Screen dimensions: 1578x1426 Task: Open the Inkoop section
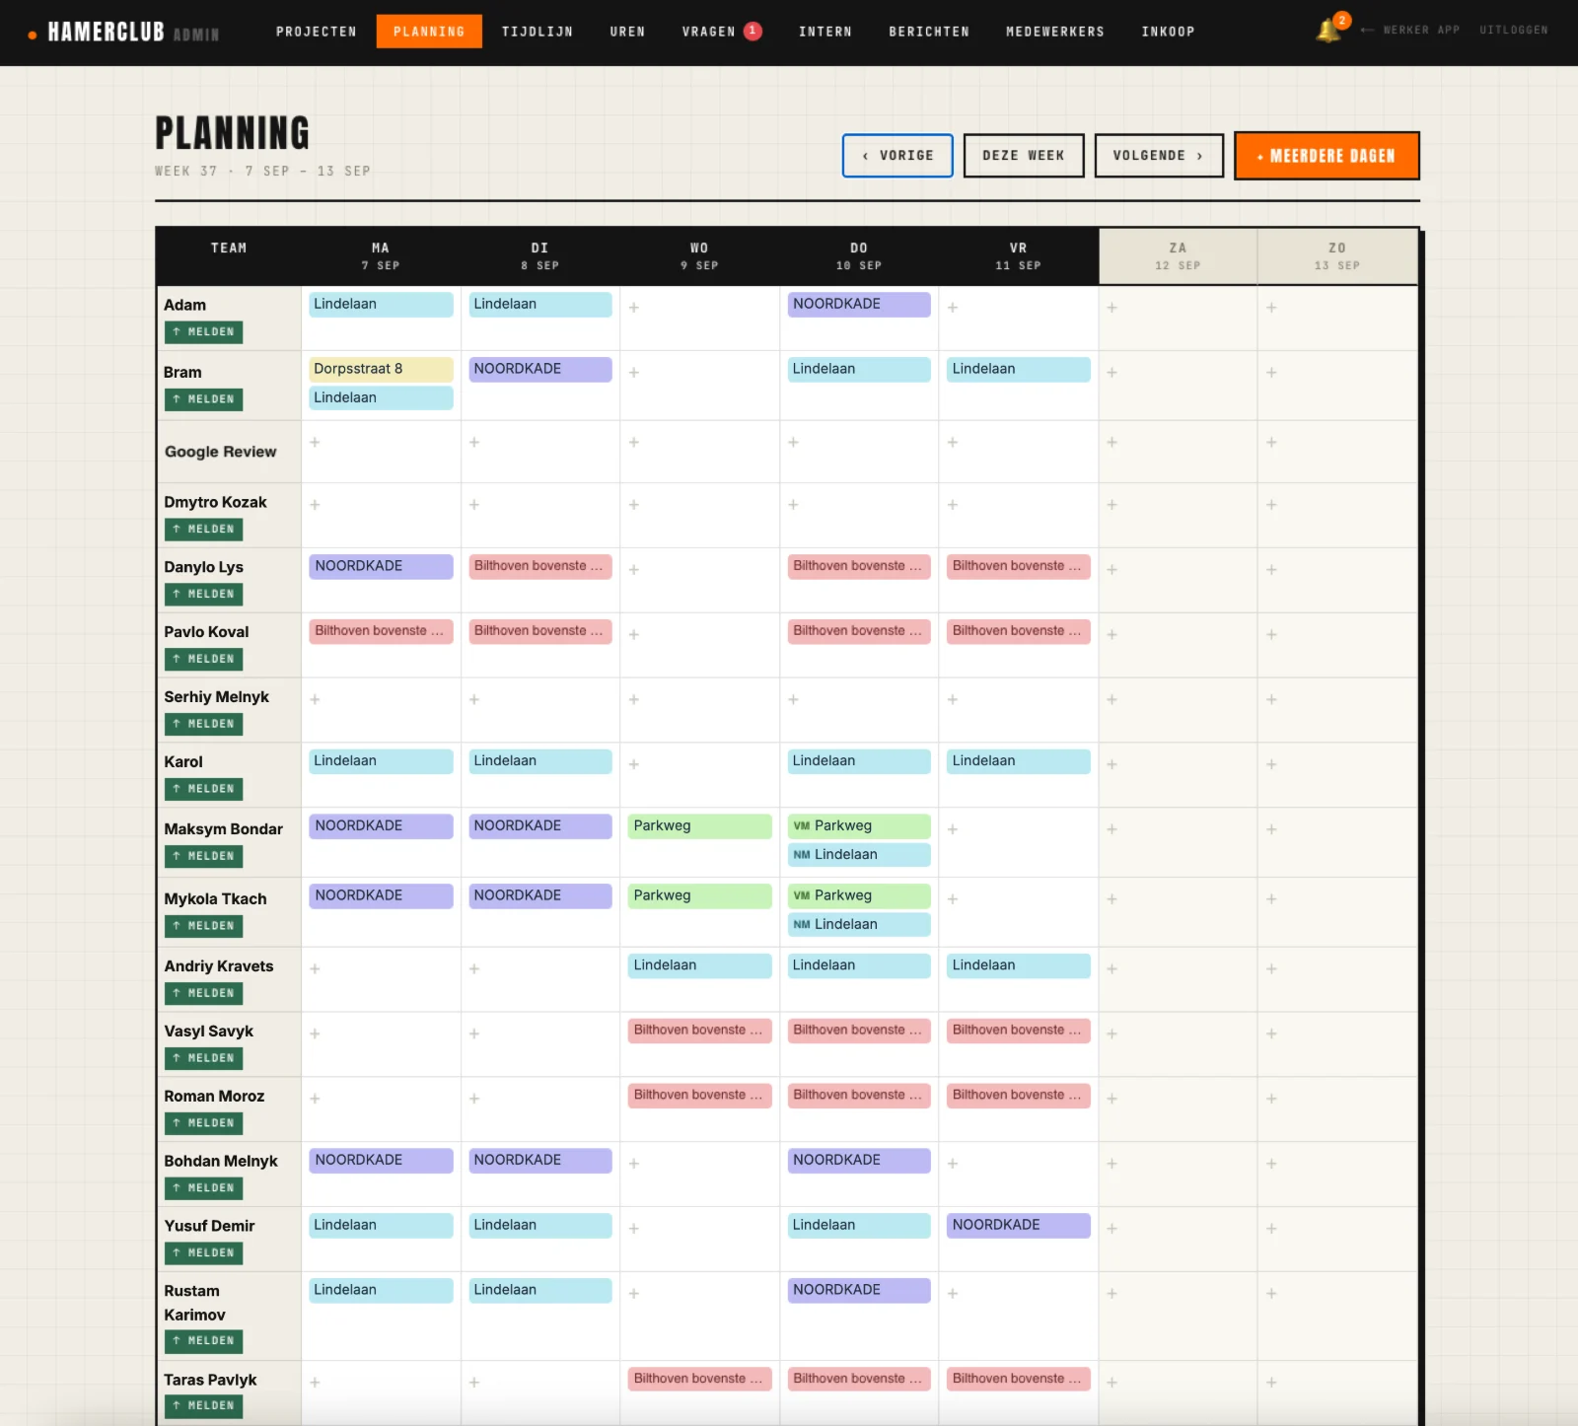click(x=1169, y=32)
